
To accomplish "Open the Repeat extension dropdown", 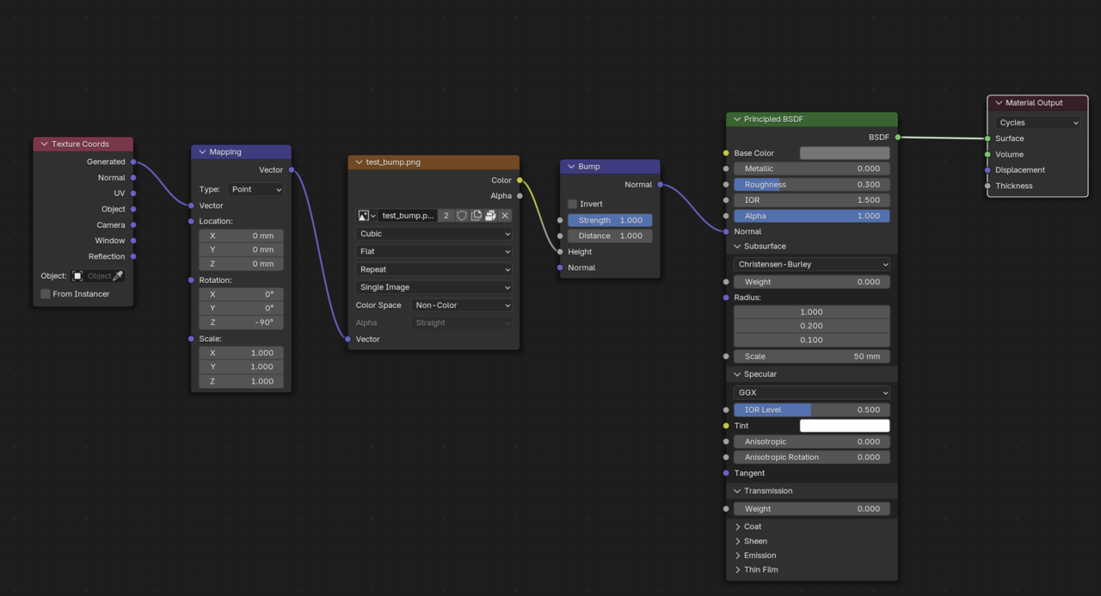I will [434, 269].
